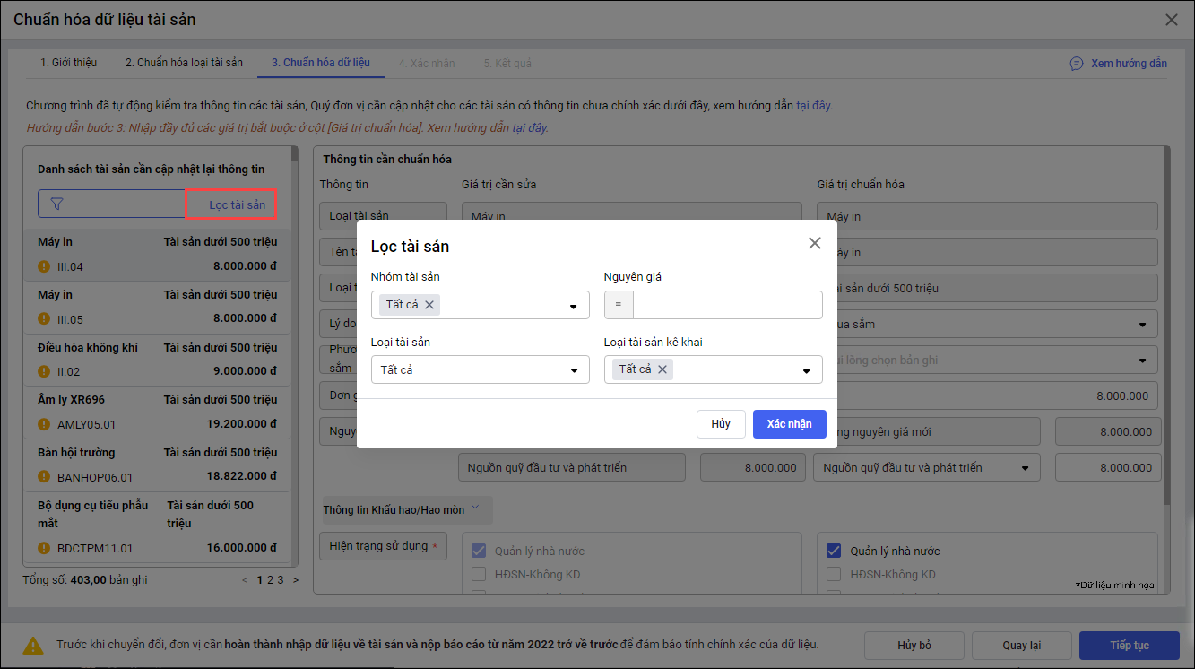Screen dimensions: 1195x669
Task: Close the Lọc tài sản dialog
Action: pyautogui.click(x=814, y=243)
